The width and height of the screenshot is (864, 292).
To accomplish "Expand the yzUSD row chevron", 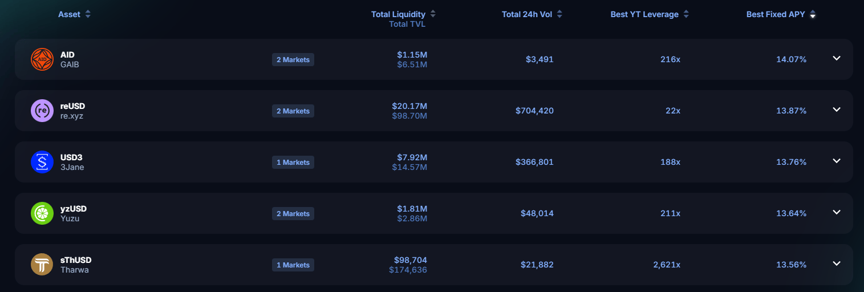I will click(837, 212).
